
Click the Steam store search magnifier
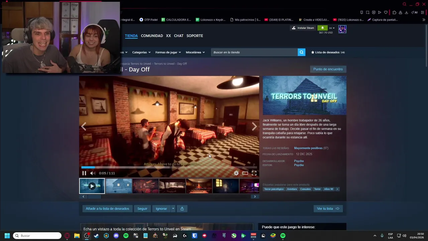click(302, 52)
